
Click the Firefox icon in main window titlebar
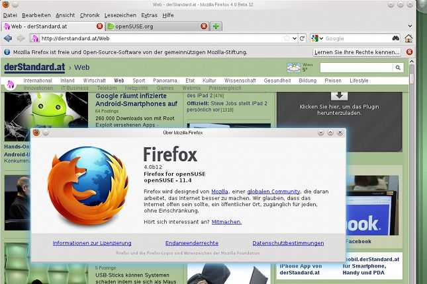(5, 5)
